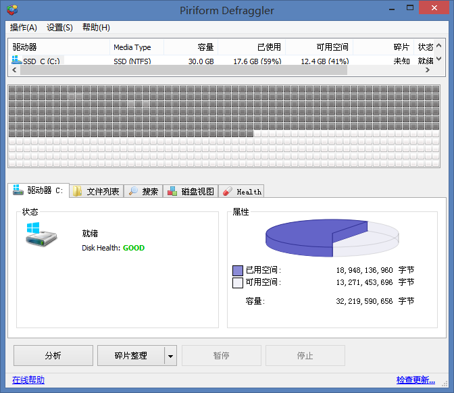Switch to the Health tab
The image size is (454, 393).
click(241, 191)
